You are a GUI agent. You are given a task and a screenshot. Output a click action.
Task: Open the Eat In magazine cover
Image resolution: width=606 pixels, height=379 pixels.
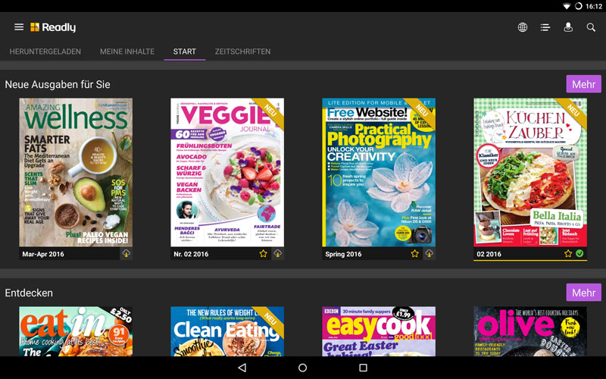[76, 331]
